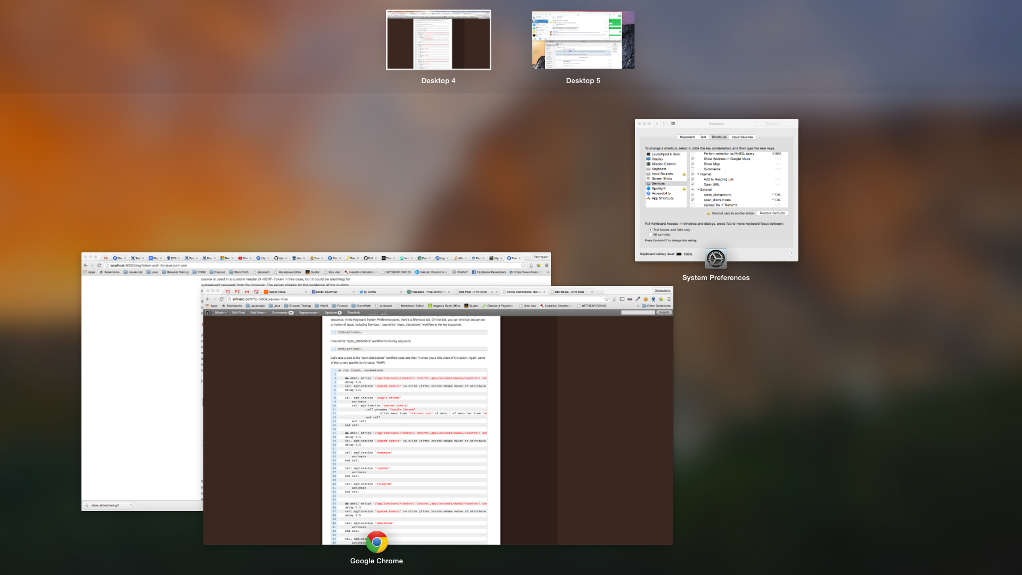Viewport: 1022px width, 575px height.
Task: Click back arrow in localhost Chrome window
Action: pyautogui.click(x=85, y=265)
